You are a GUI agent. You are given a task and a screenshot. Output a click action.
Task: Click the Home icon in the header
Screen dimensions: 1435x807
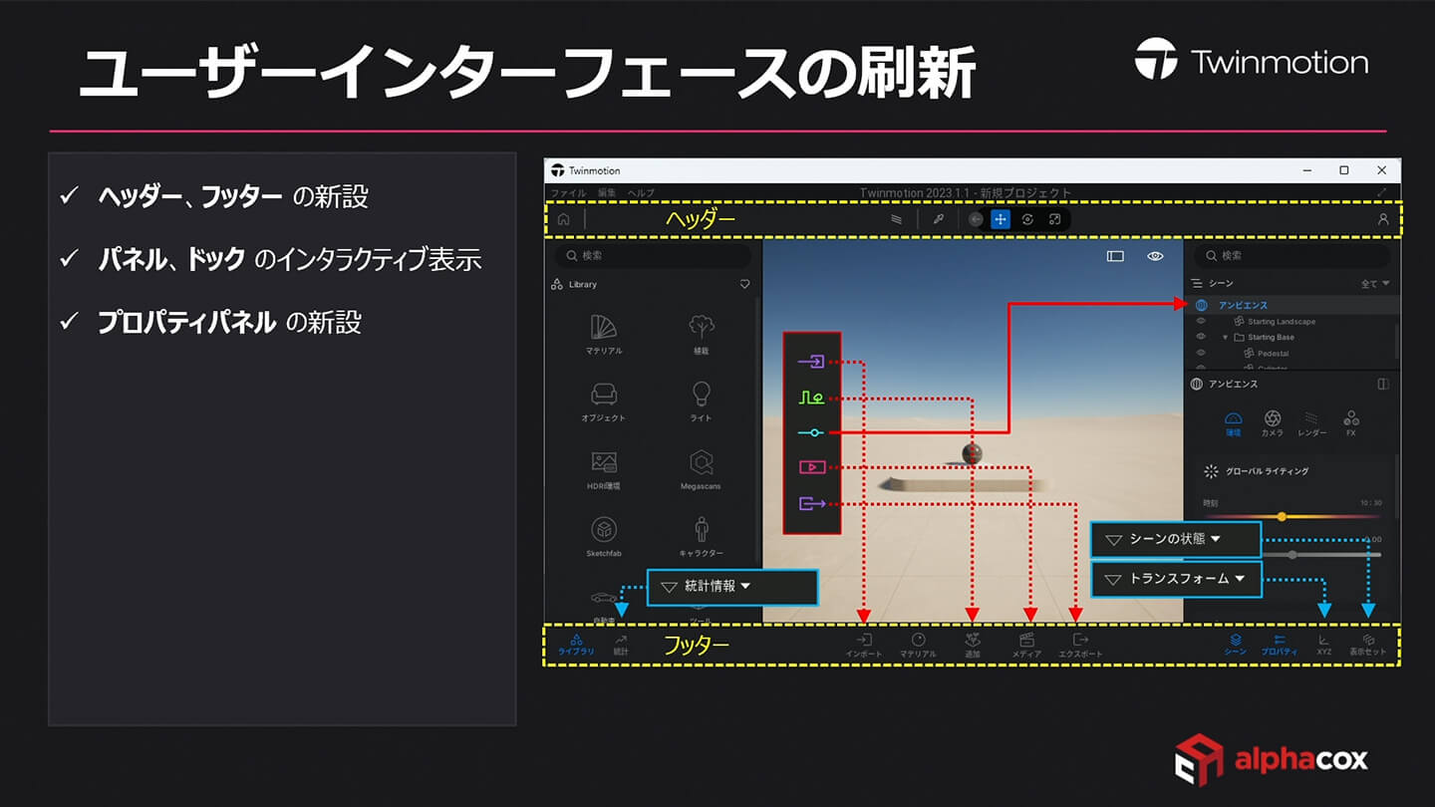[x=563, y=219]
